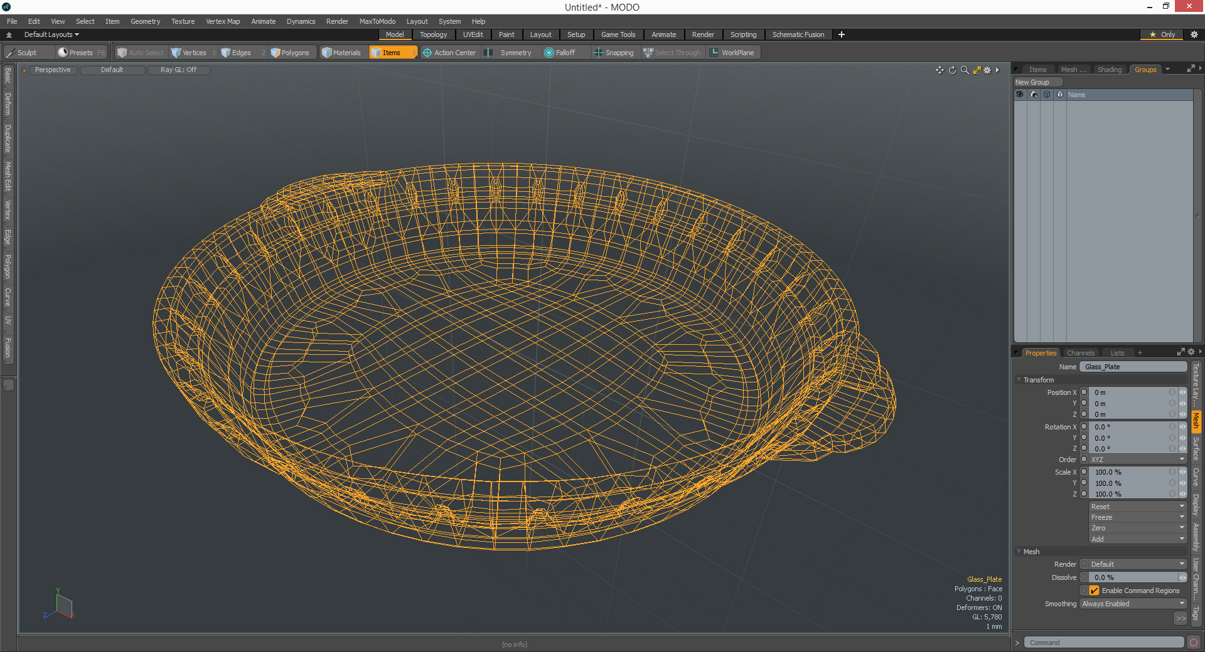Expand Properties panel with the maximize arrows
The height and width of the screenshot is (652, 1205).
pos(1181,352)
